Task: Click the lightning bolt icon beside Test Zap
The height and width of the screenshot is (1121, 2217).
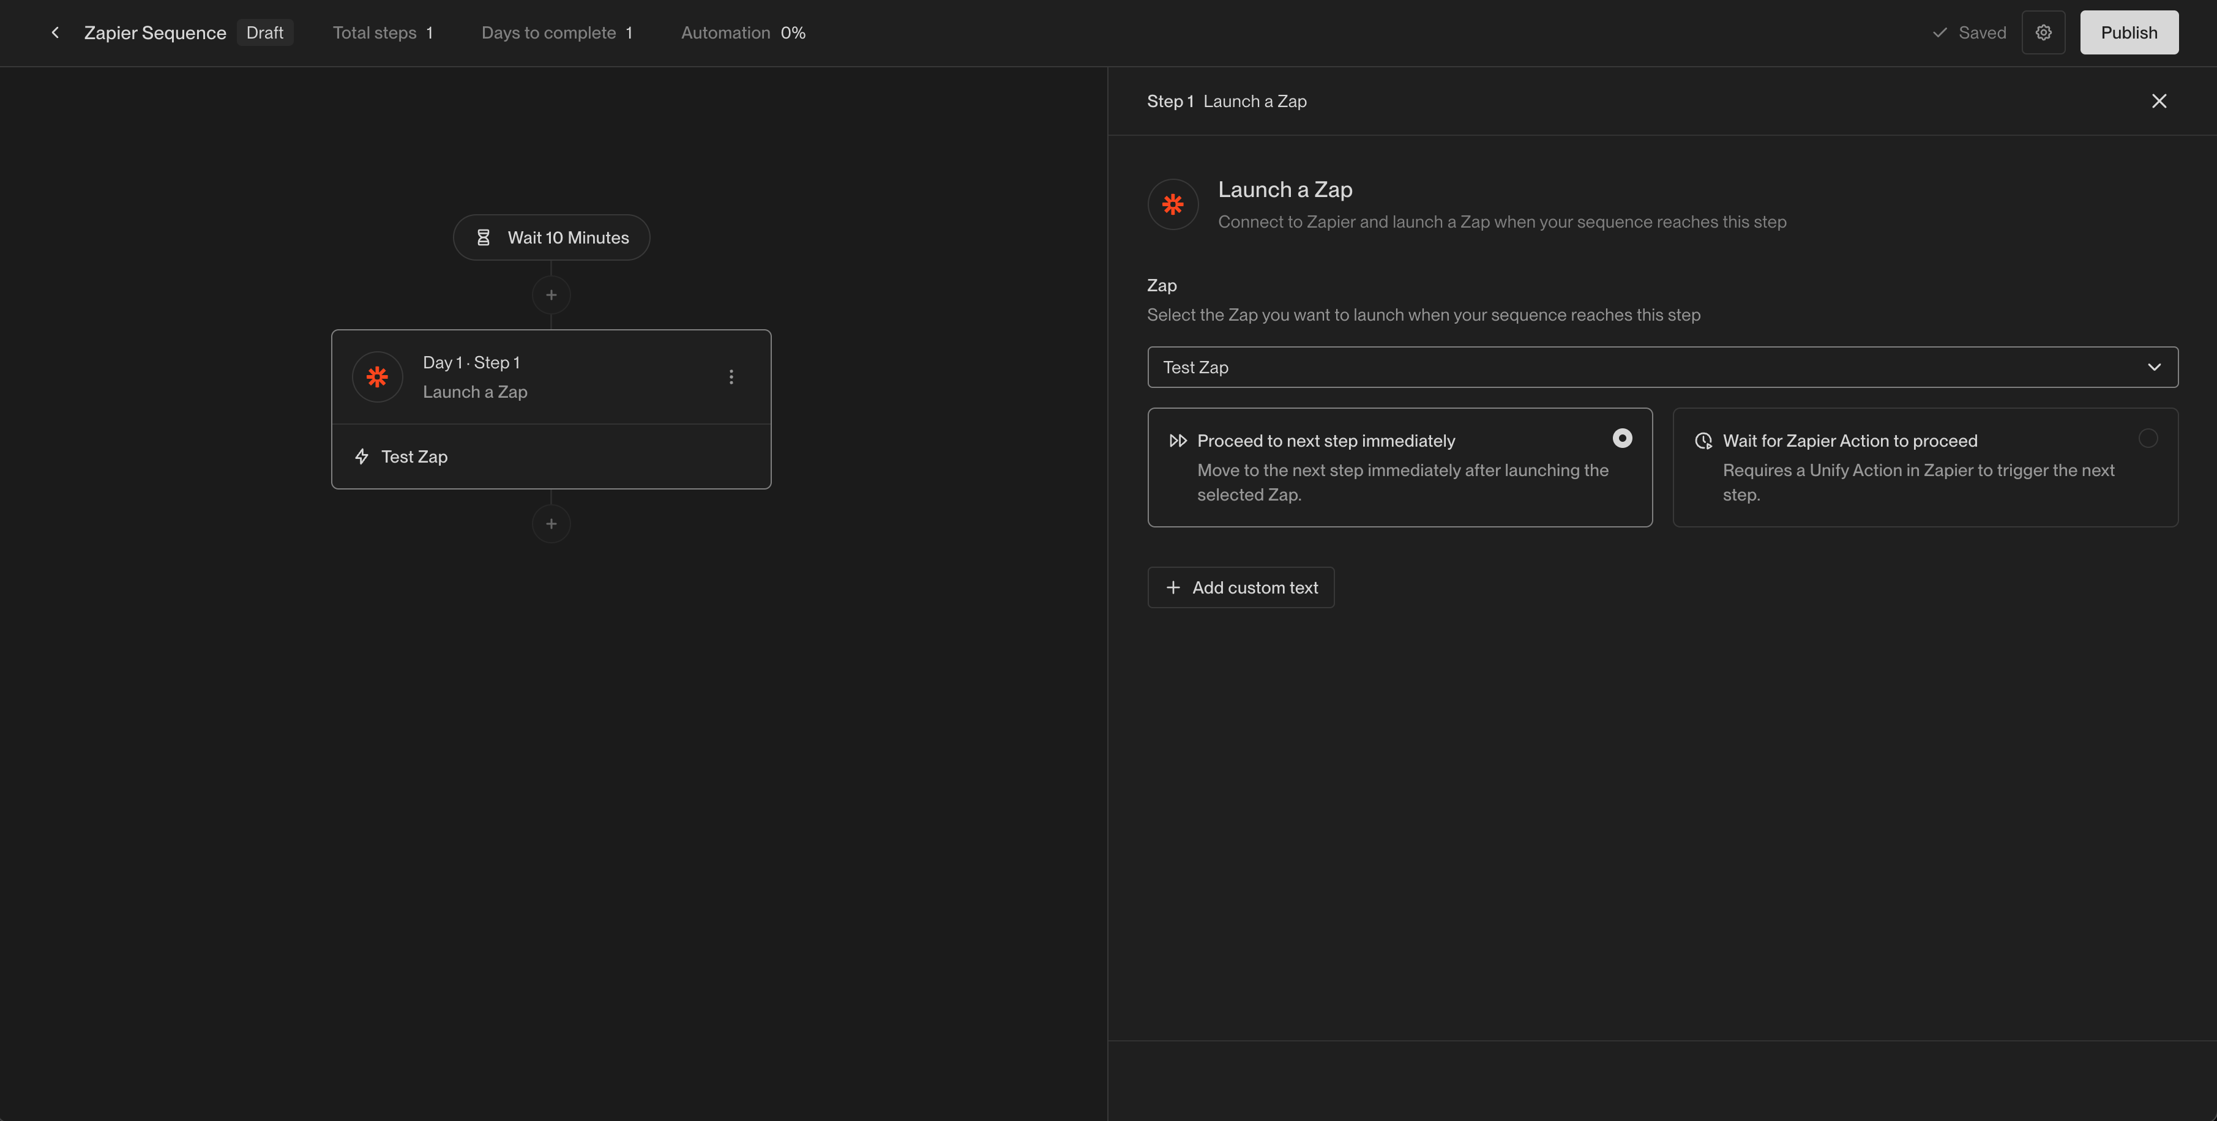Action: [x=362, y=456]
